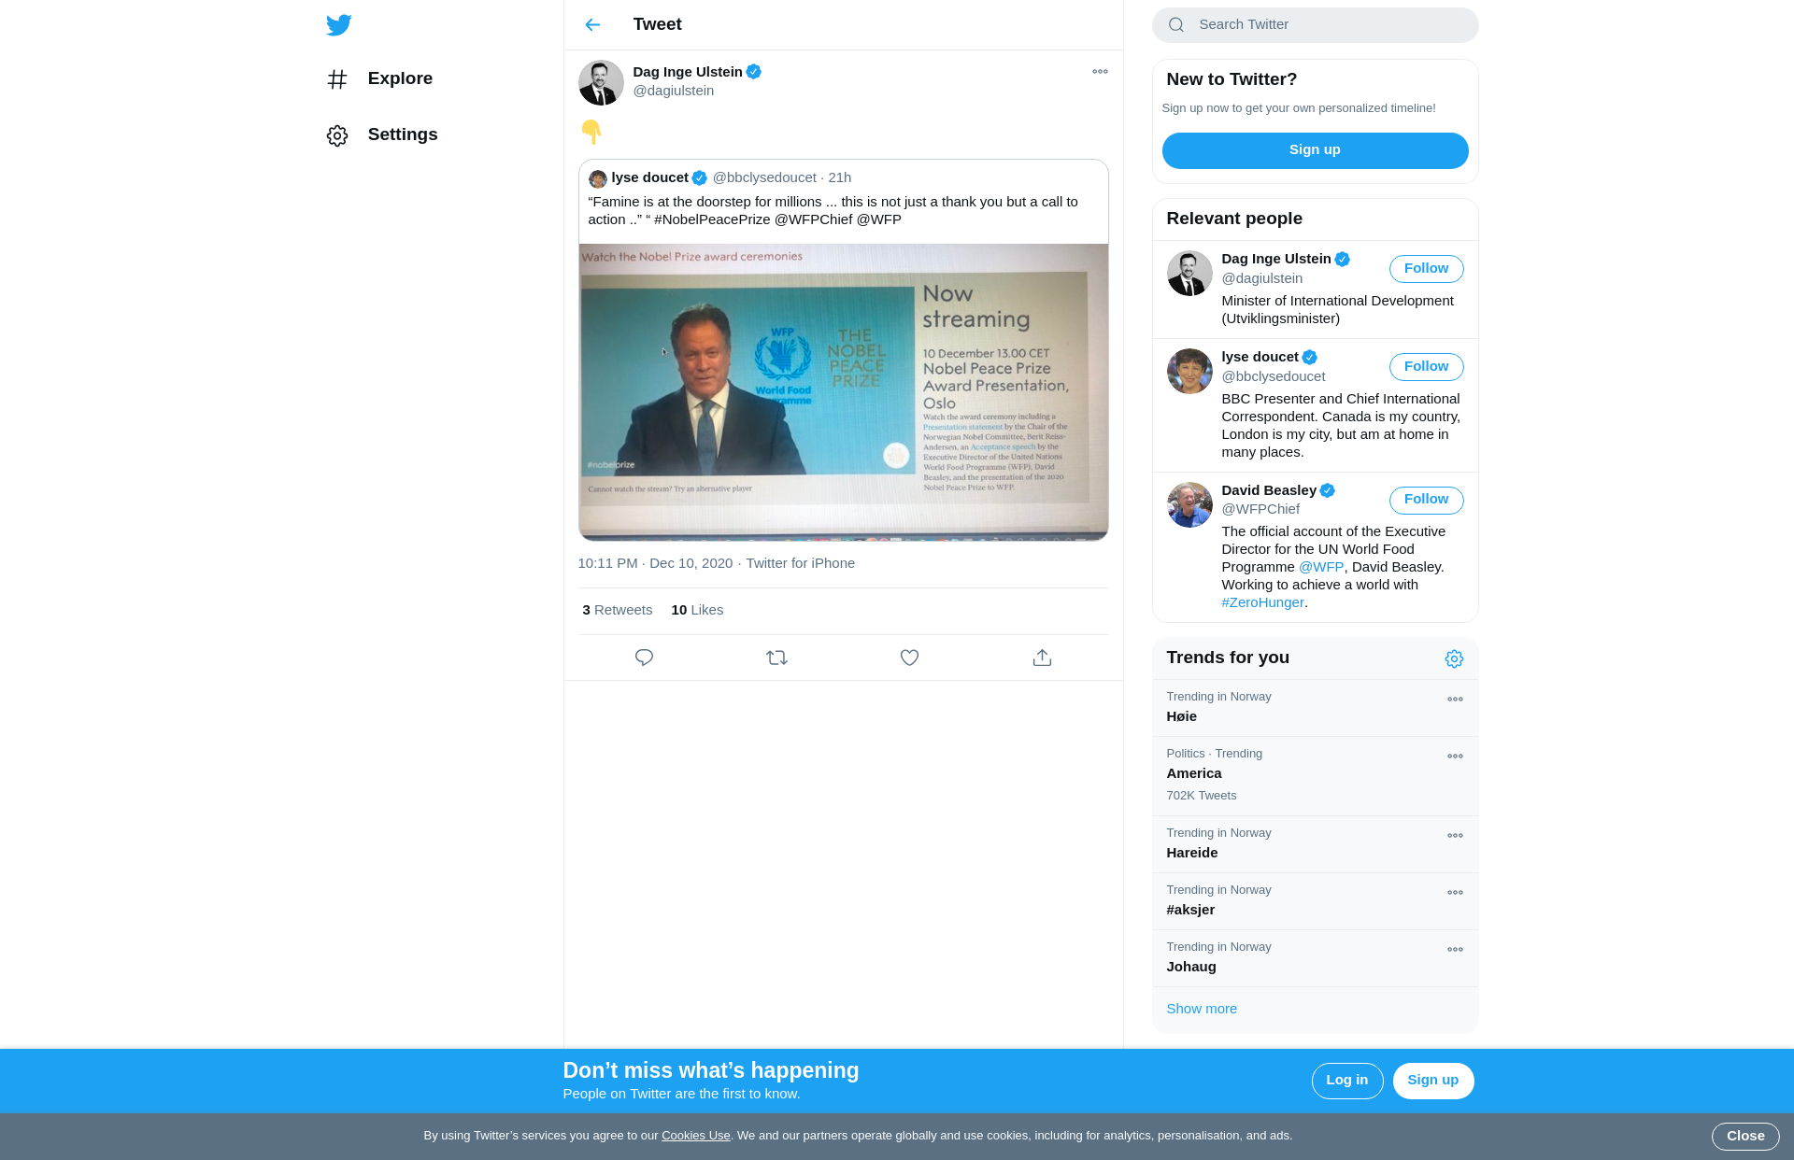Screen dimensions: 1794x1160
Task: Open more options for Høie trend
Action: tap(1455, 700)
